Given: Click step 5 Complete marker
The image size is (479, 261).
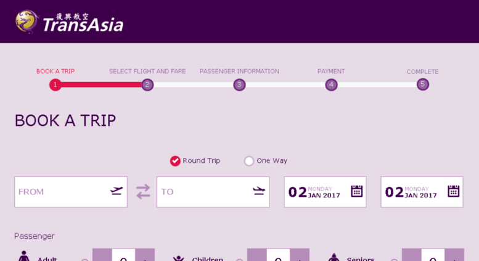Looking at the screenshot, I should point(423,84).
